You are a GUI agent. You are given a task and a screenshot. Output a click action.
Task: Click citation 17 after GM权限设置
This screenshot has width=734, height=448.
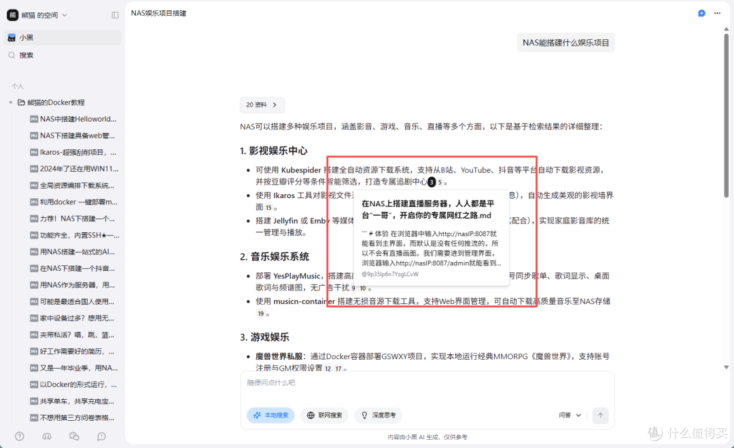click(338, 369)
